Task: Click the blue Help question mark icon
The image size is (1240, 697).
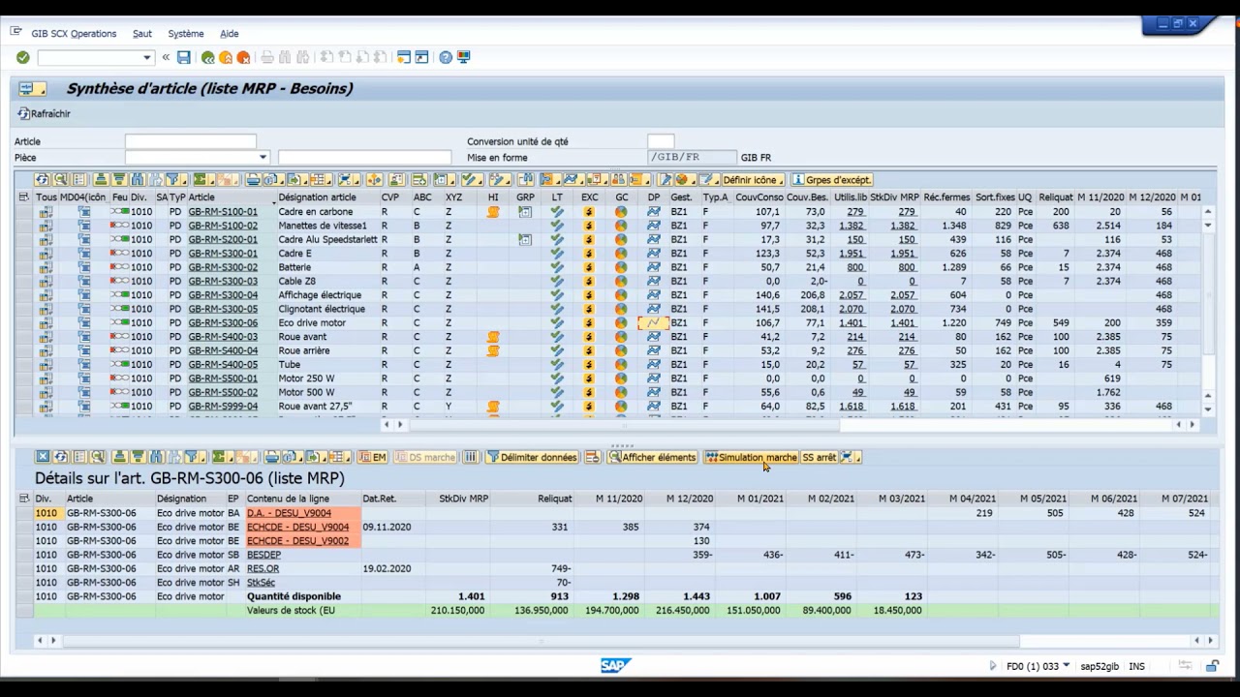Action: click(446, 58)
